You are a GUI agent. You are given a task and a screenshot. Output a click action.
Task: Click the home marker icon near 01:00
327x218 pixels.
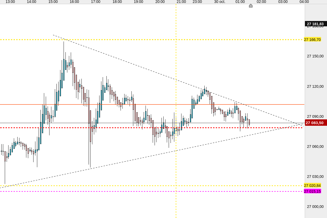tap(251, 6)
